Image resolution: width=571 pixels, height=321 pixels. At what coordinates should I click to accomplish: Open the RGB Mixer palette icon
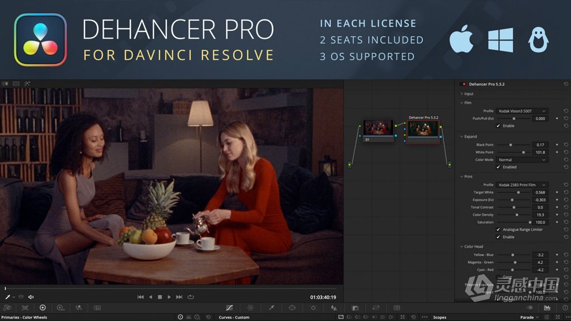click(x=78, y=308)
